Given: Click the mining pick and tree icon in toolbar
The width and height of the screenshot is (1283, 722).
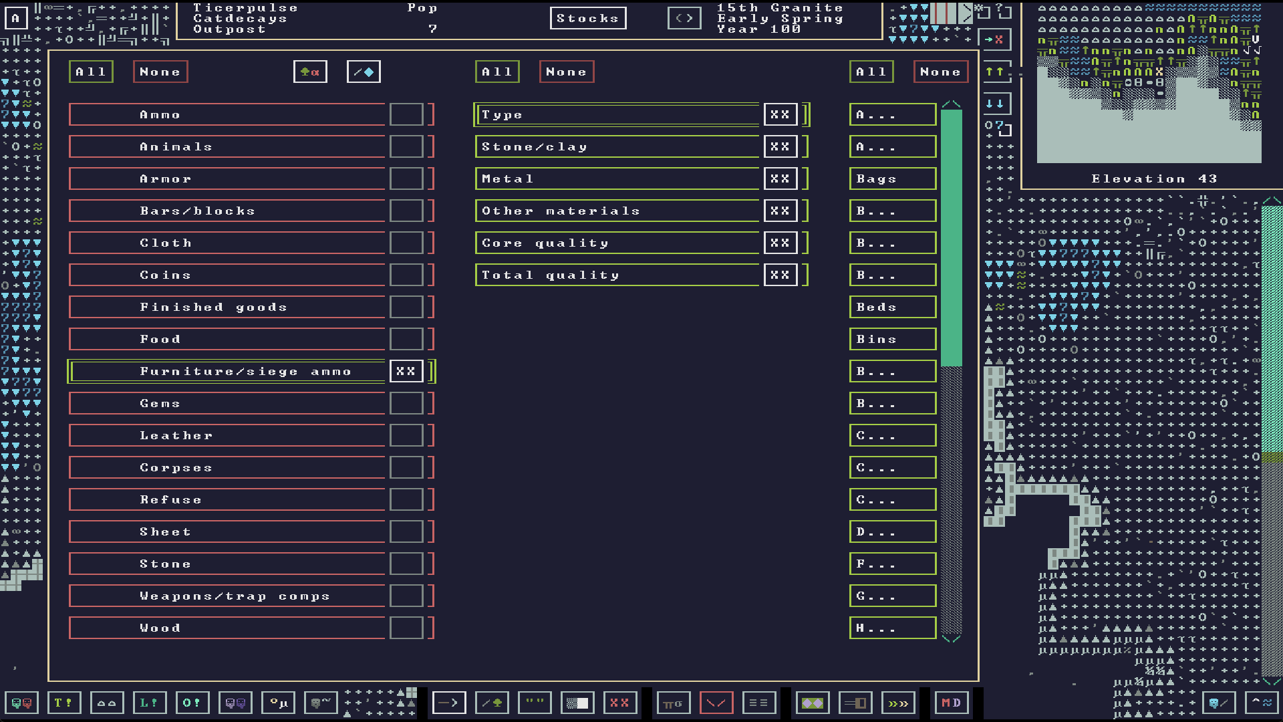Looking at the screenshot, I should [492, 703].
